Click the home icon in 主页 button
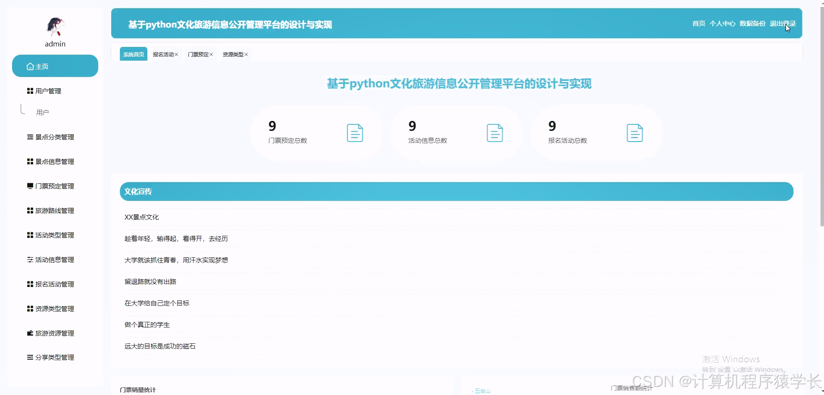Screen dimensions: 824x395 coord(30,66)
